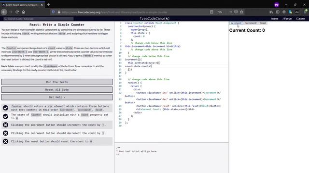
Task: Open the Get Help dropdown
Action: pyautogui.click(x=57, y=97)
